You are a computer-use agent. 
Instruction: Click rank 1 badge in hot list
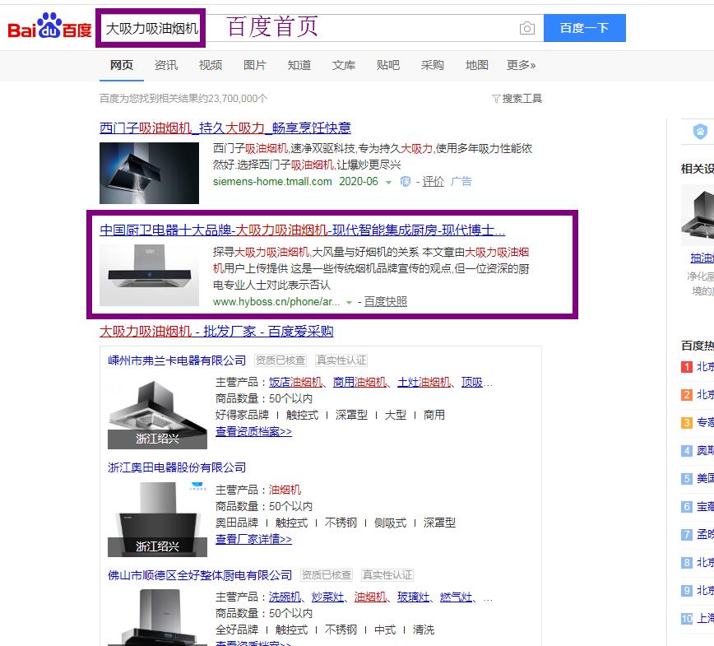pyautogui.click(x=686, y=367)
